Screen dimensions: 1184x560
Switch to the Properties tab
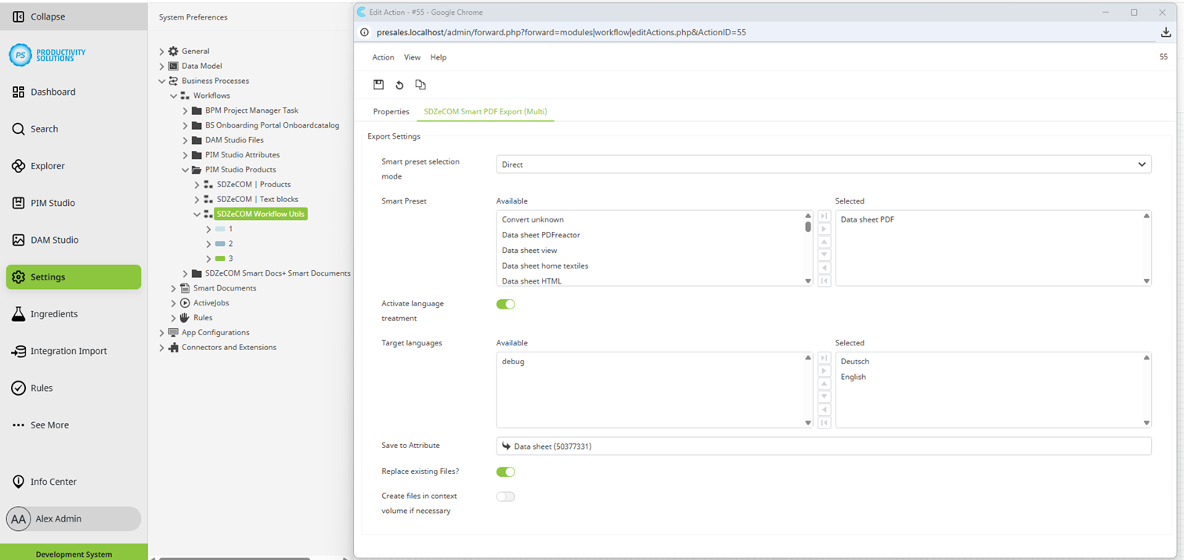point(391,111)
